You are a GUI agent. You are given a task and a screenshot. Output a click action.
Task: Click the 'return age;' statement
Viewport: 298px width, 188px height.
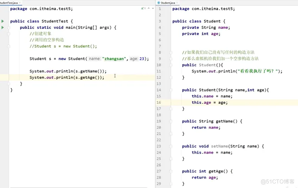[205, 178]
